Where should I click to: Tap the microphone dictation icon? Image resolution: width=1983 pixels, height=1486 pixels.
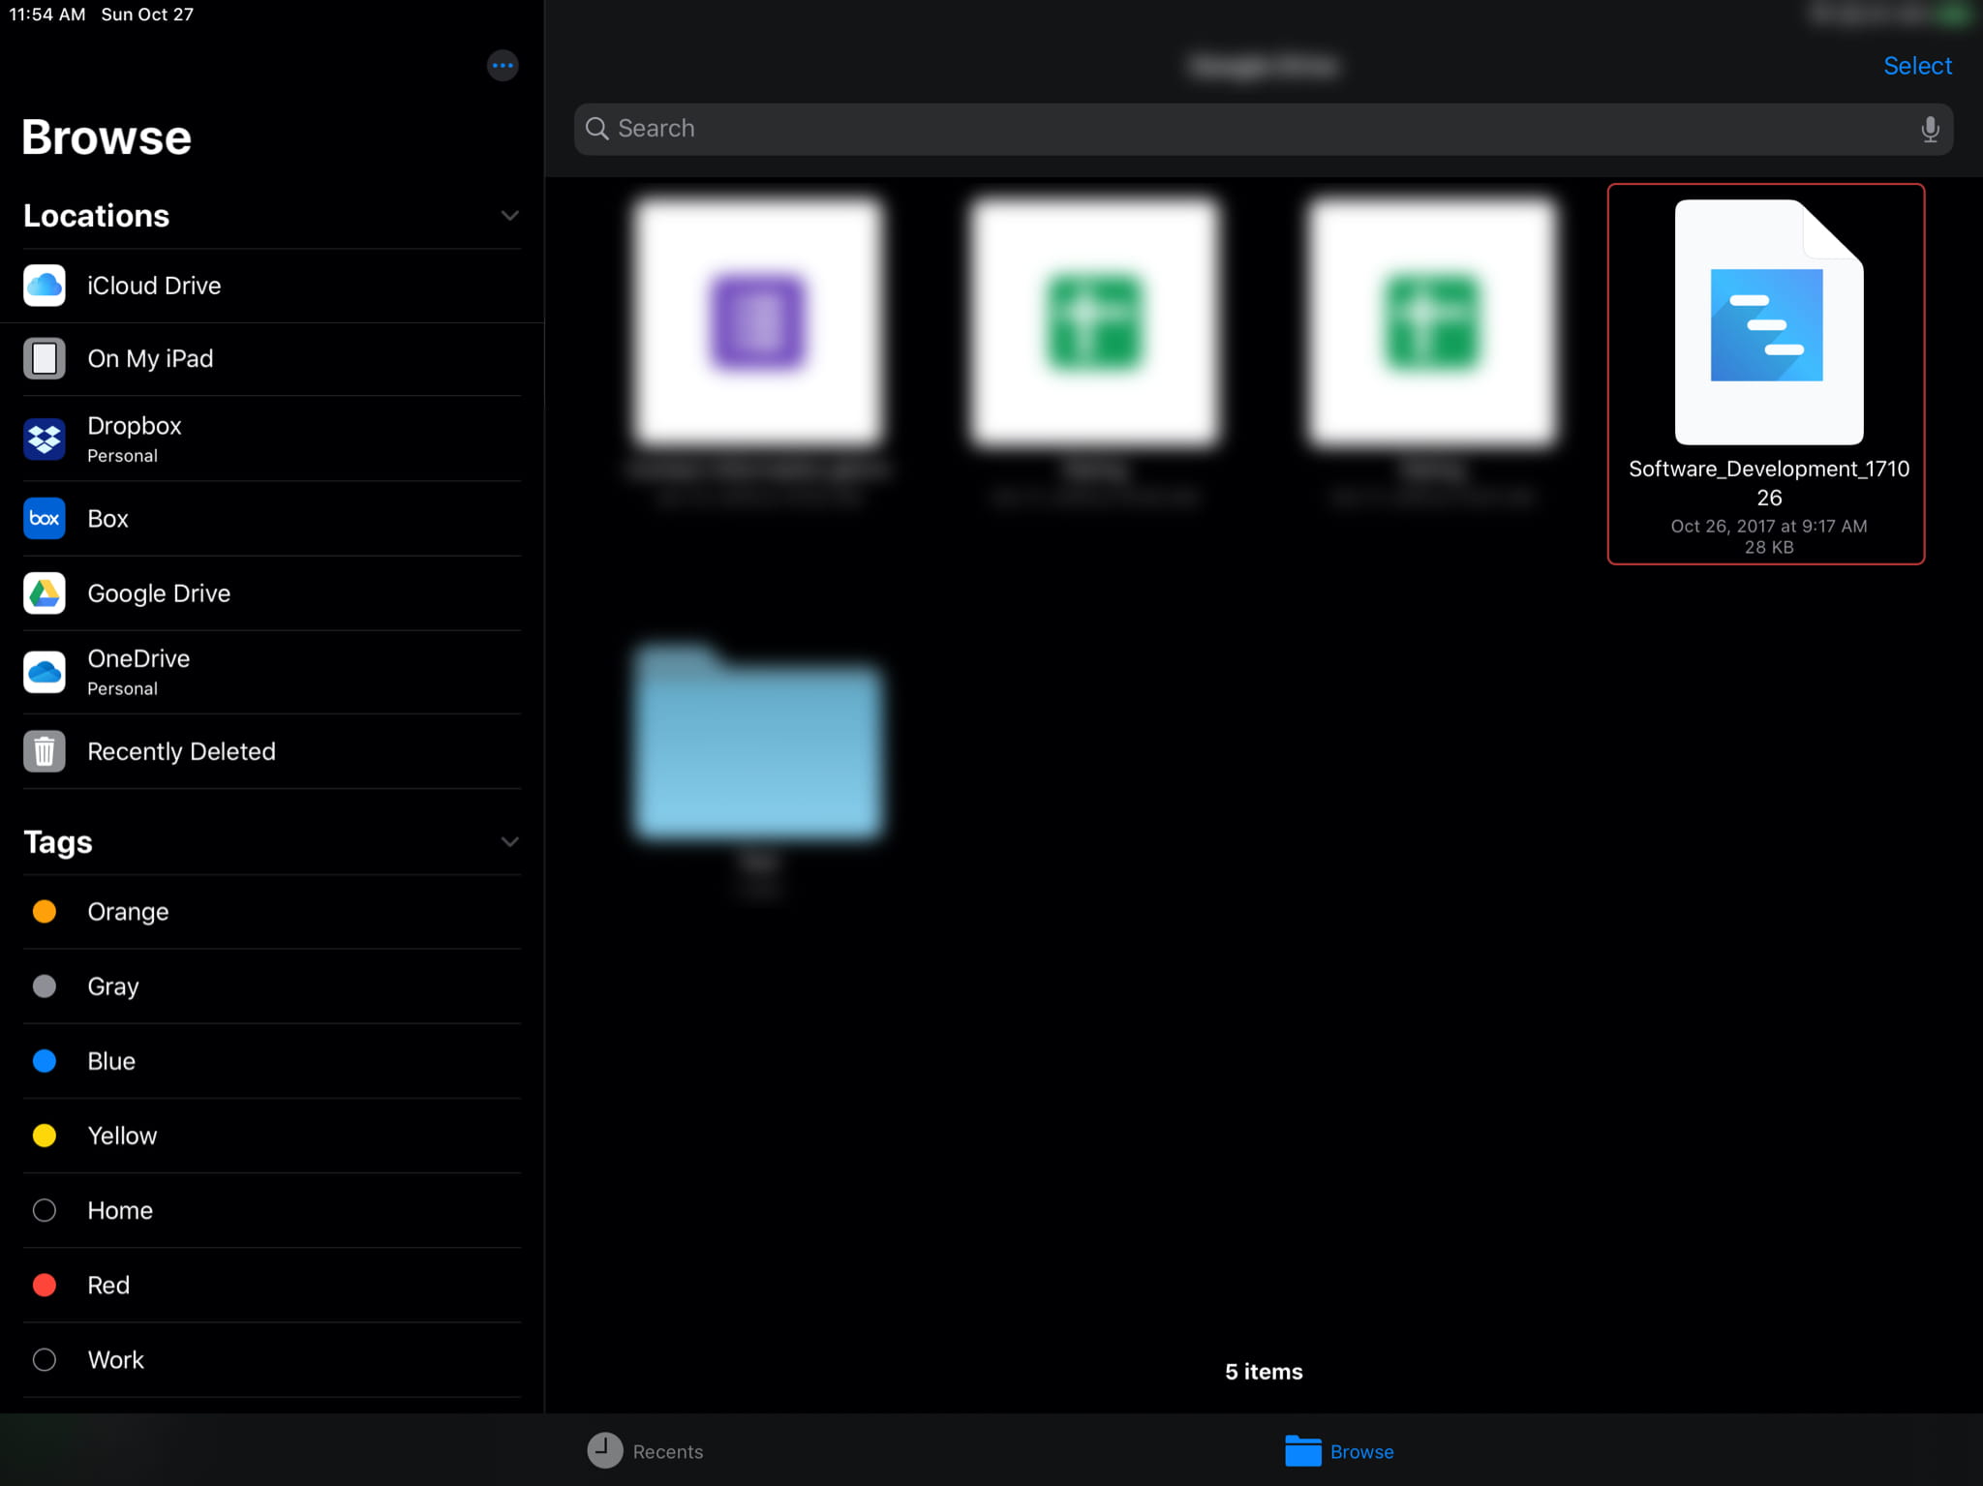[1929, 129]
